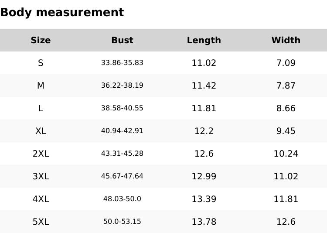
Task: Click bust range 45.67-47.64
Action: pos(122,176)
